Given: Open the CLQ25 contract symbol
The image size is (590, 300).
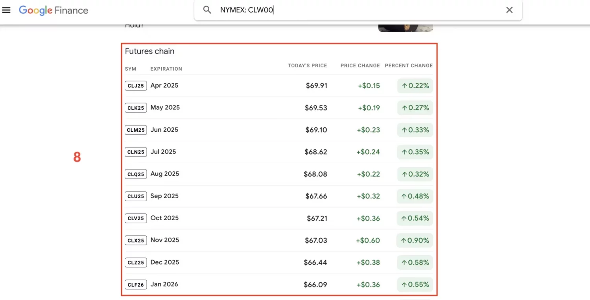Looking at the screenshot, I should pos(136,174).
